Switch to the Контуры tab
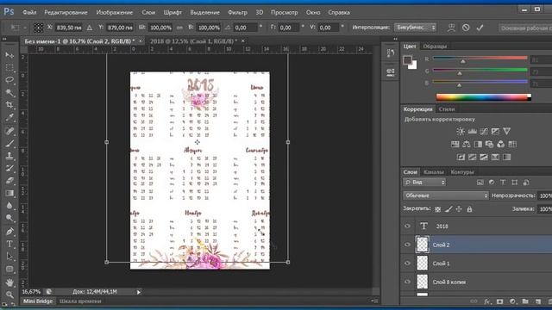Viewport: 552px width, 310px height. [462, 172]
